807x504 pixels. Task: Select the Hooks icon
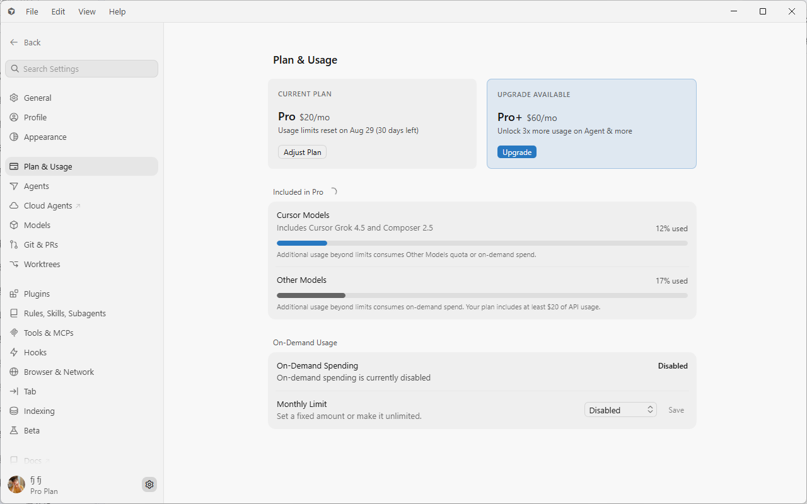14,352
